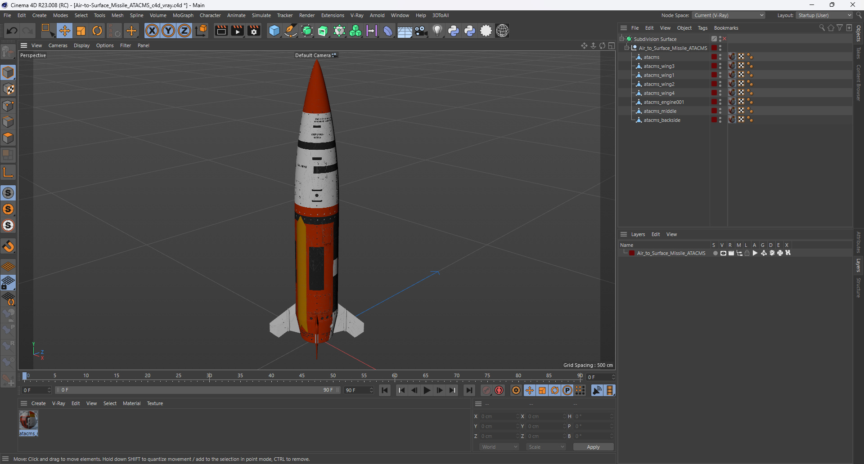Click the Undo arrow icon
Viewport: 864px width, 464px height.
pyautogui.click(x=12, y=31)
